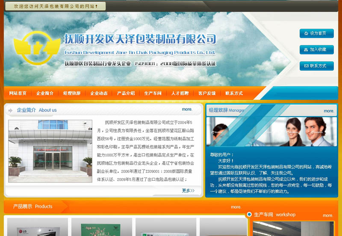Click the company building entrance photo
The image size is (342, 236).
(50, 151)
